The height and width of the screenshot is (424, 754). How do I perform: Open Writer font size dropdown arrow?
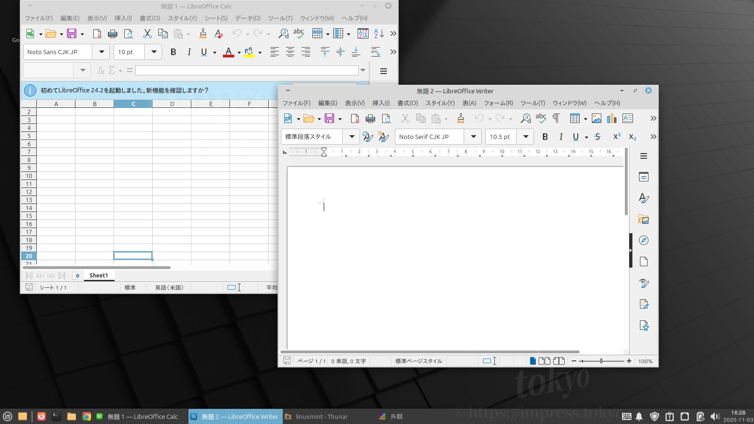(525, 137)
